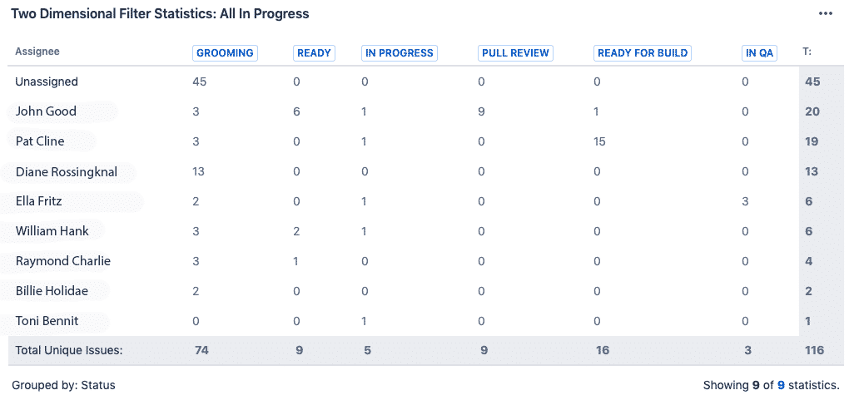
Task: Open William Hank's ready count 2
Action: (x=299, y=231)
